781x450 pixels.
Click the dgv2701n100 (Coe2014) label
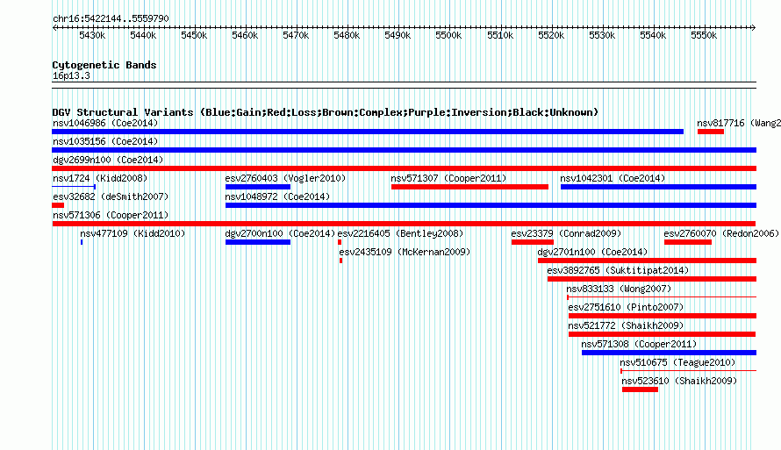tap(592, 252)
